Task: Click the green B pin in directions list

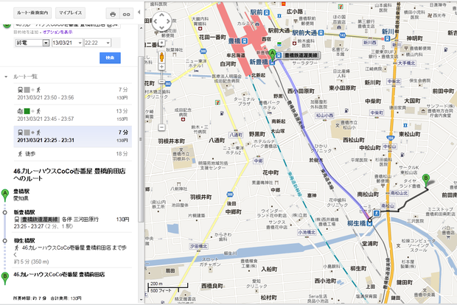Action: (5, 278)
